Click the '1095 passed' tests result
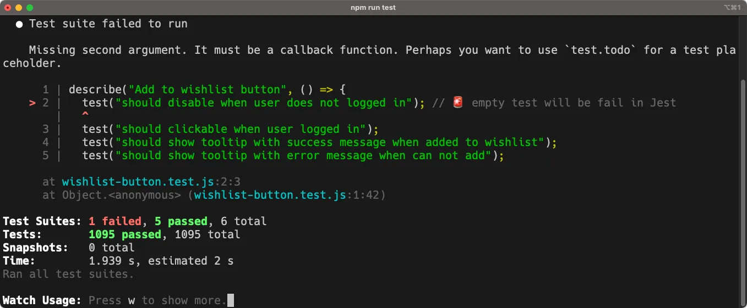Viewport: 747px width, 308px height. pyautogui.click(x=125, y=234)
